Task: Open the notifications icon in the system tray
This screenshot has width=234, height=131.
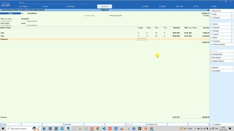Action: pyautogui.click(x=230, y=128)
